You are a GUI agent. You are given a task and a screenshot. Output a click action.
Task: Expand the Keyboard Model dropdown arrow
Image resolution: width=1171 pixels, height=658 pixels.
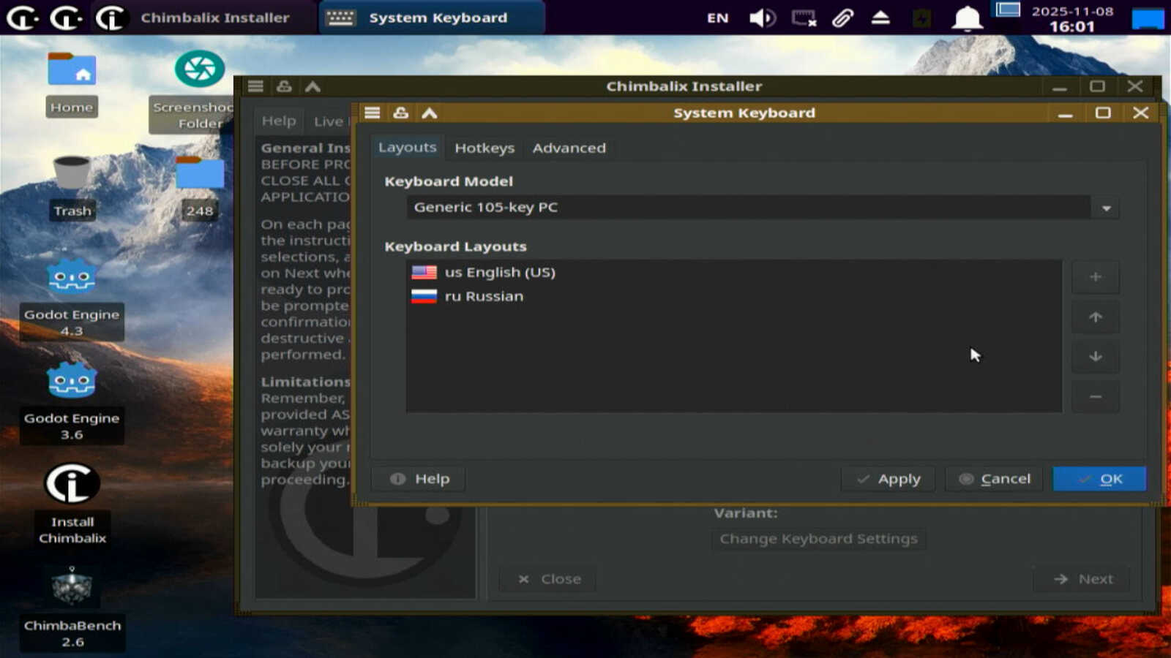click(1106, 208)
